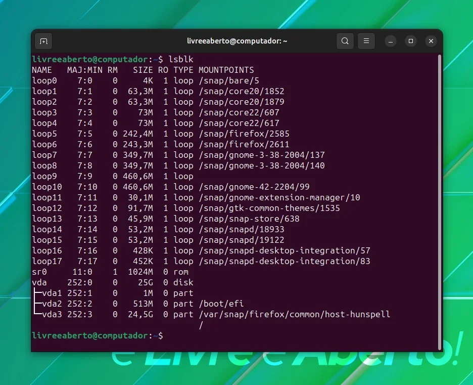Open a new terminal tab
The image size is (473, 385).
[x=43, y=41]
